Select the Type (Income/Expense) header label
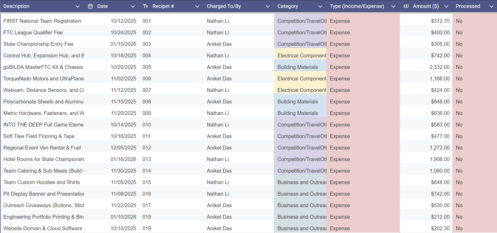 pos(357,6)
